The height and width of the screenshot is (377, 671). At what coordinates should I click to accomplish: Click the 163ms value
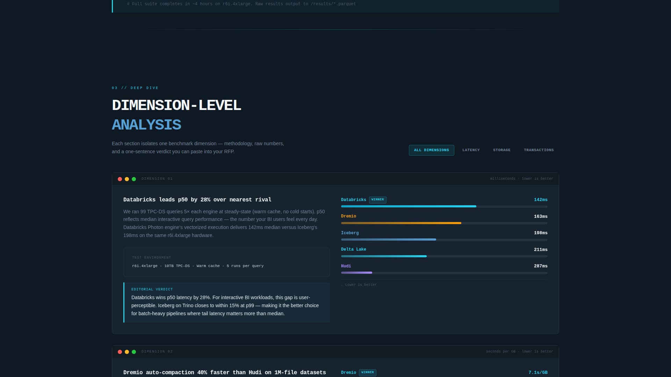541,216
